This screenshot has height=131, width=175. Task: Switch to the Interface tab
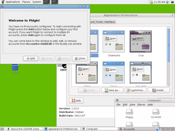[110, 22]
